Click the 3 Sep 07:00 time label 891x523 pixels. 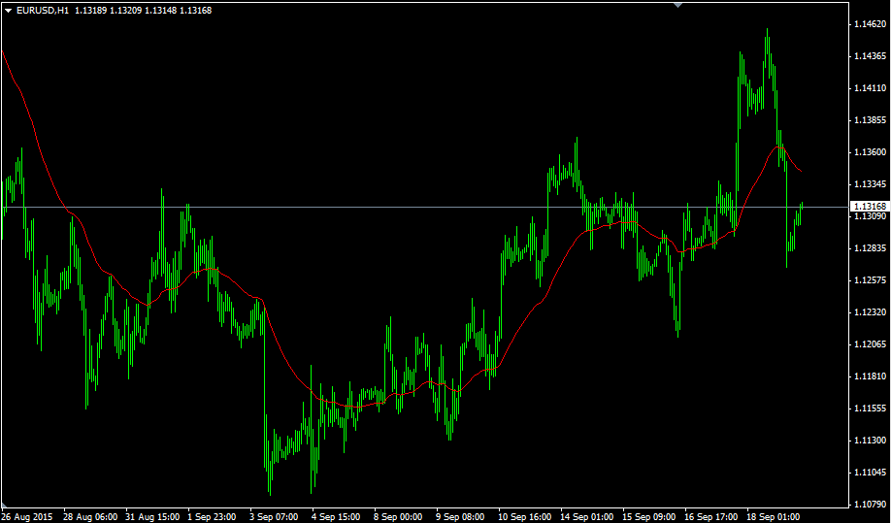pyautogui.click(x=274, y=517)
